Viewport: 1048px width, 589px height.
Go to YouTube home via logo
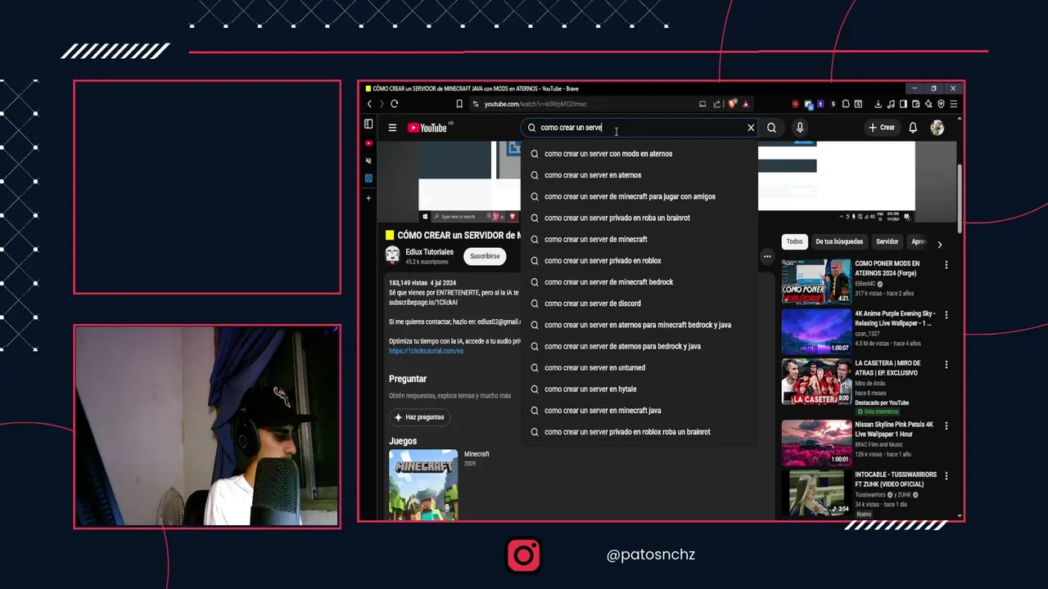(427, 128)
